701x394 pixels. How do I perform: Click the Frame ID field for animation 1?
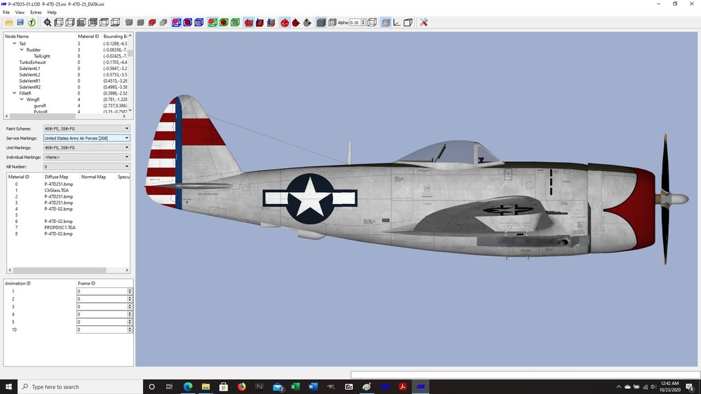point(102,291)
